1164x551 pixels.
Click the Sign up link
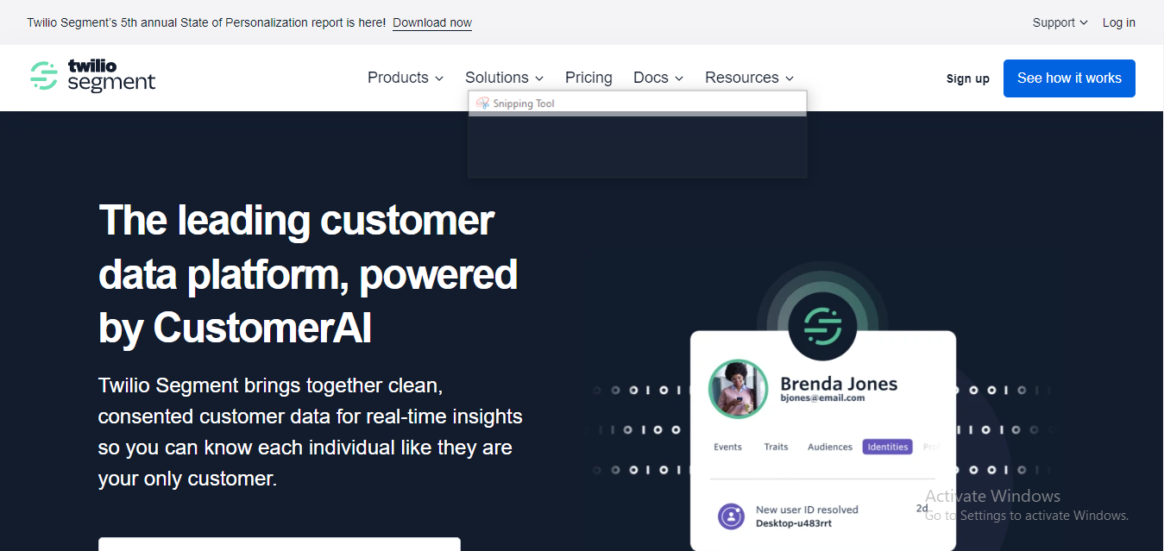coord(968,78)
